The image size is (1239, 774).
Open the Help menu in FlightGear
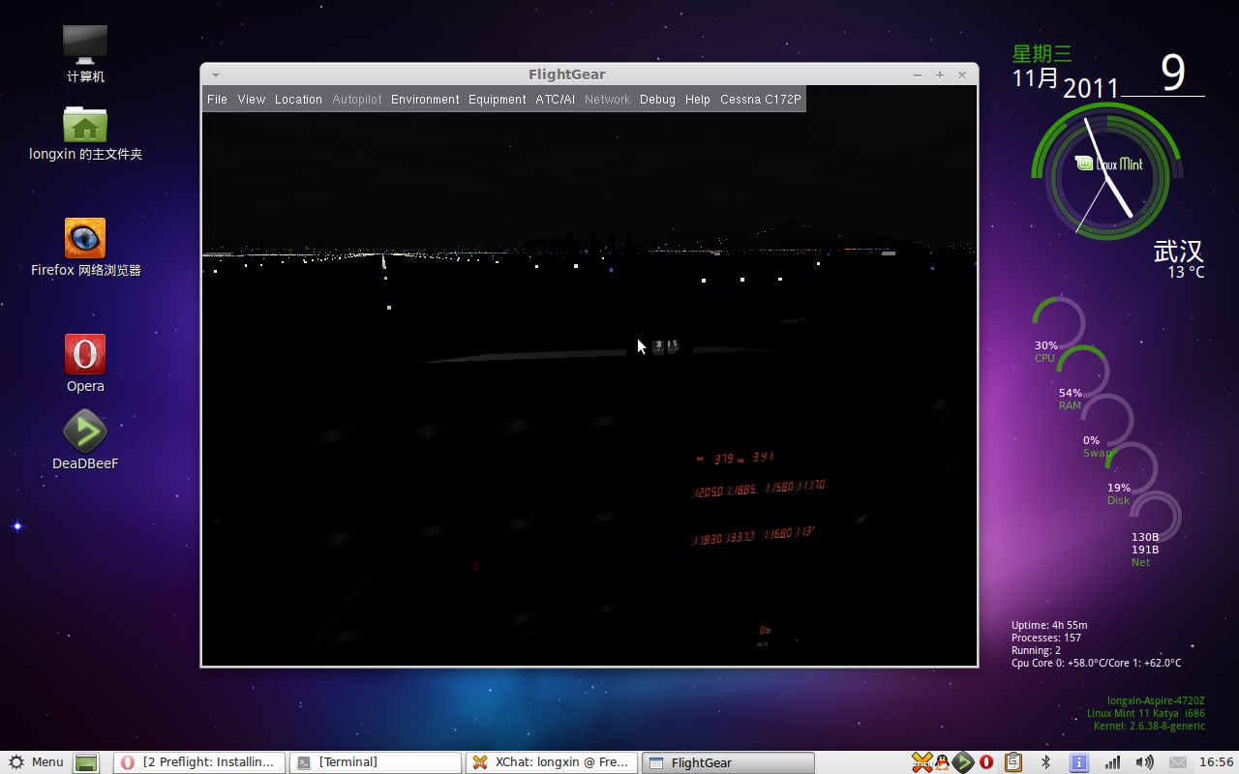(x=698, y=100)
